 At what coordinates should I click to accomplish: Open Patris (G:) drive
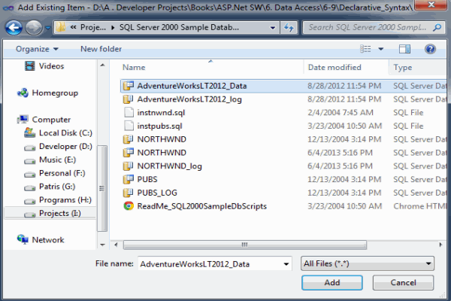pos(57,187)
